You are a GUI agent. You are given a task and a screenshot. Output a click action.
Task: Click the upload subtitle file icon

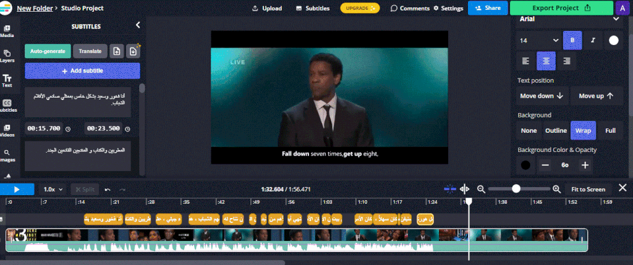coord(116,51)
